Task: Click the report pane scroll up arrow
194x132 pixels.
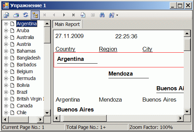Action: (187, 34)
